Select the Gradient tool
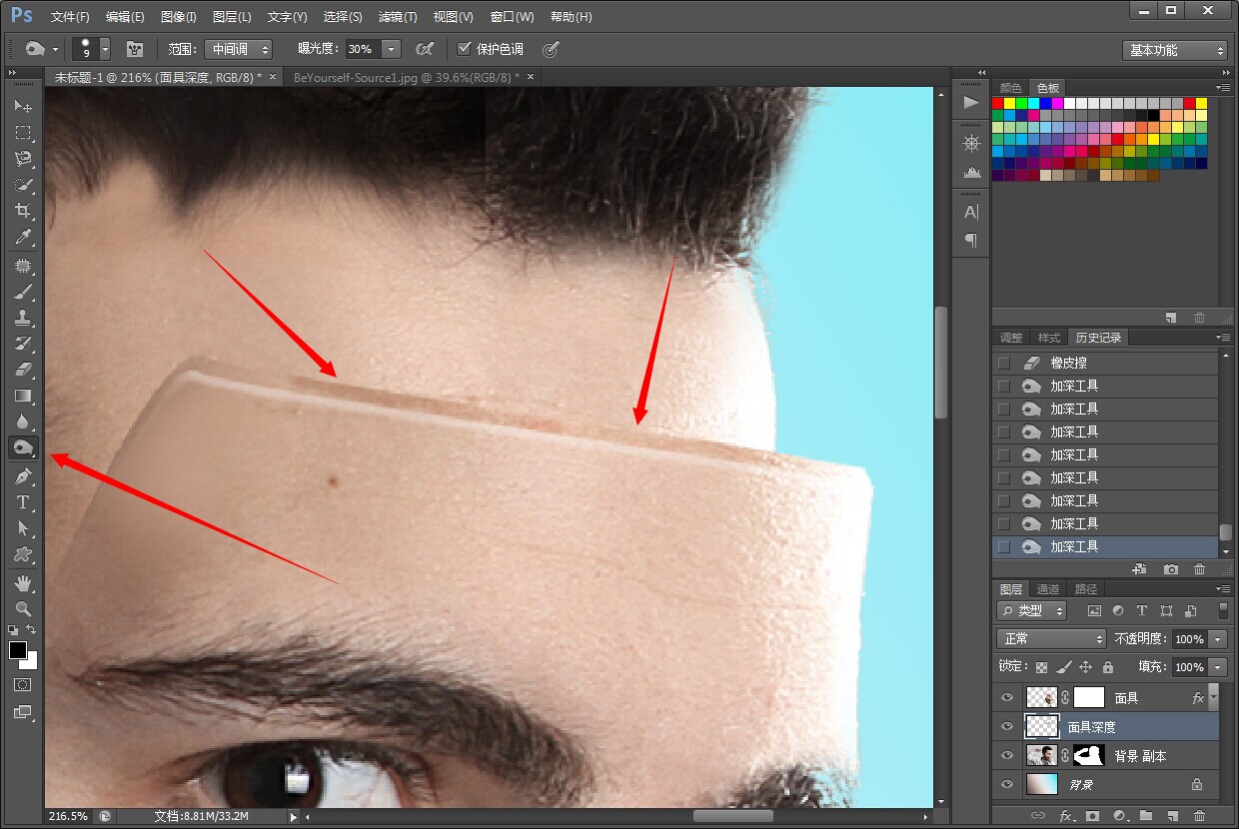The height and width of the screenshot is (829, 1239). pyautogui.click(x=23, y=396)
